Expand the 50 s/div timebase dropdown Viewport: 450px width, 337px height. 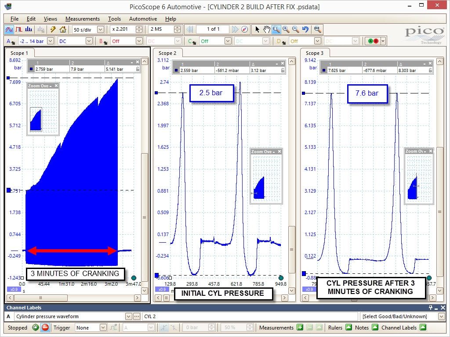[x=101, y=29]
